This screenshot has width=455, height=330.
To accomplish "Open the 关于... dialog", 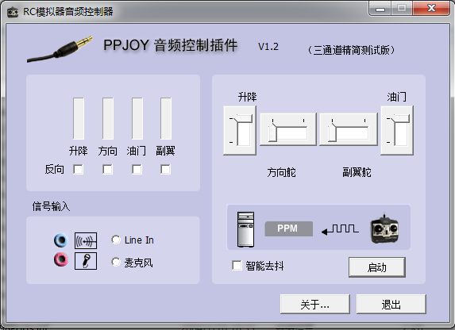I will tap(314, 304).
